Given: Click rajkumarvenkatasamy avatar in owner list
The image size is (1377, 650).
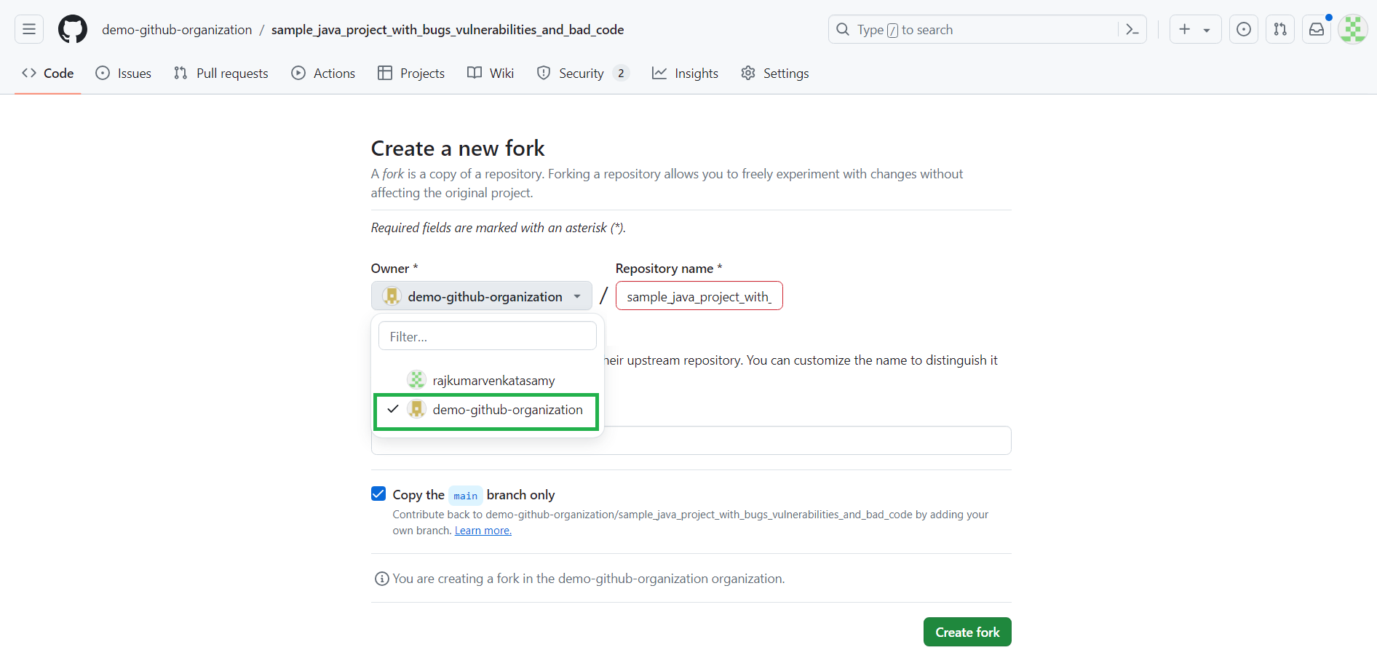Looking at the screenshot, I should click(x=416, y=379).
